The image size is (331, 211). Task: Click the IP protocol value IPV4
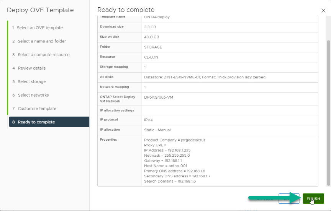[148, 120]
